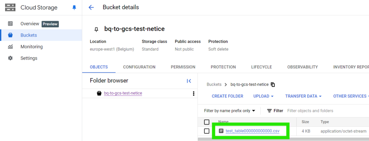Image resolution: width=369 pixels, height=141 pixels.
Task: Check the box for test_table000000000000.csv row
Action: pyautogui.click(x=206, y=131)
